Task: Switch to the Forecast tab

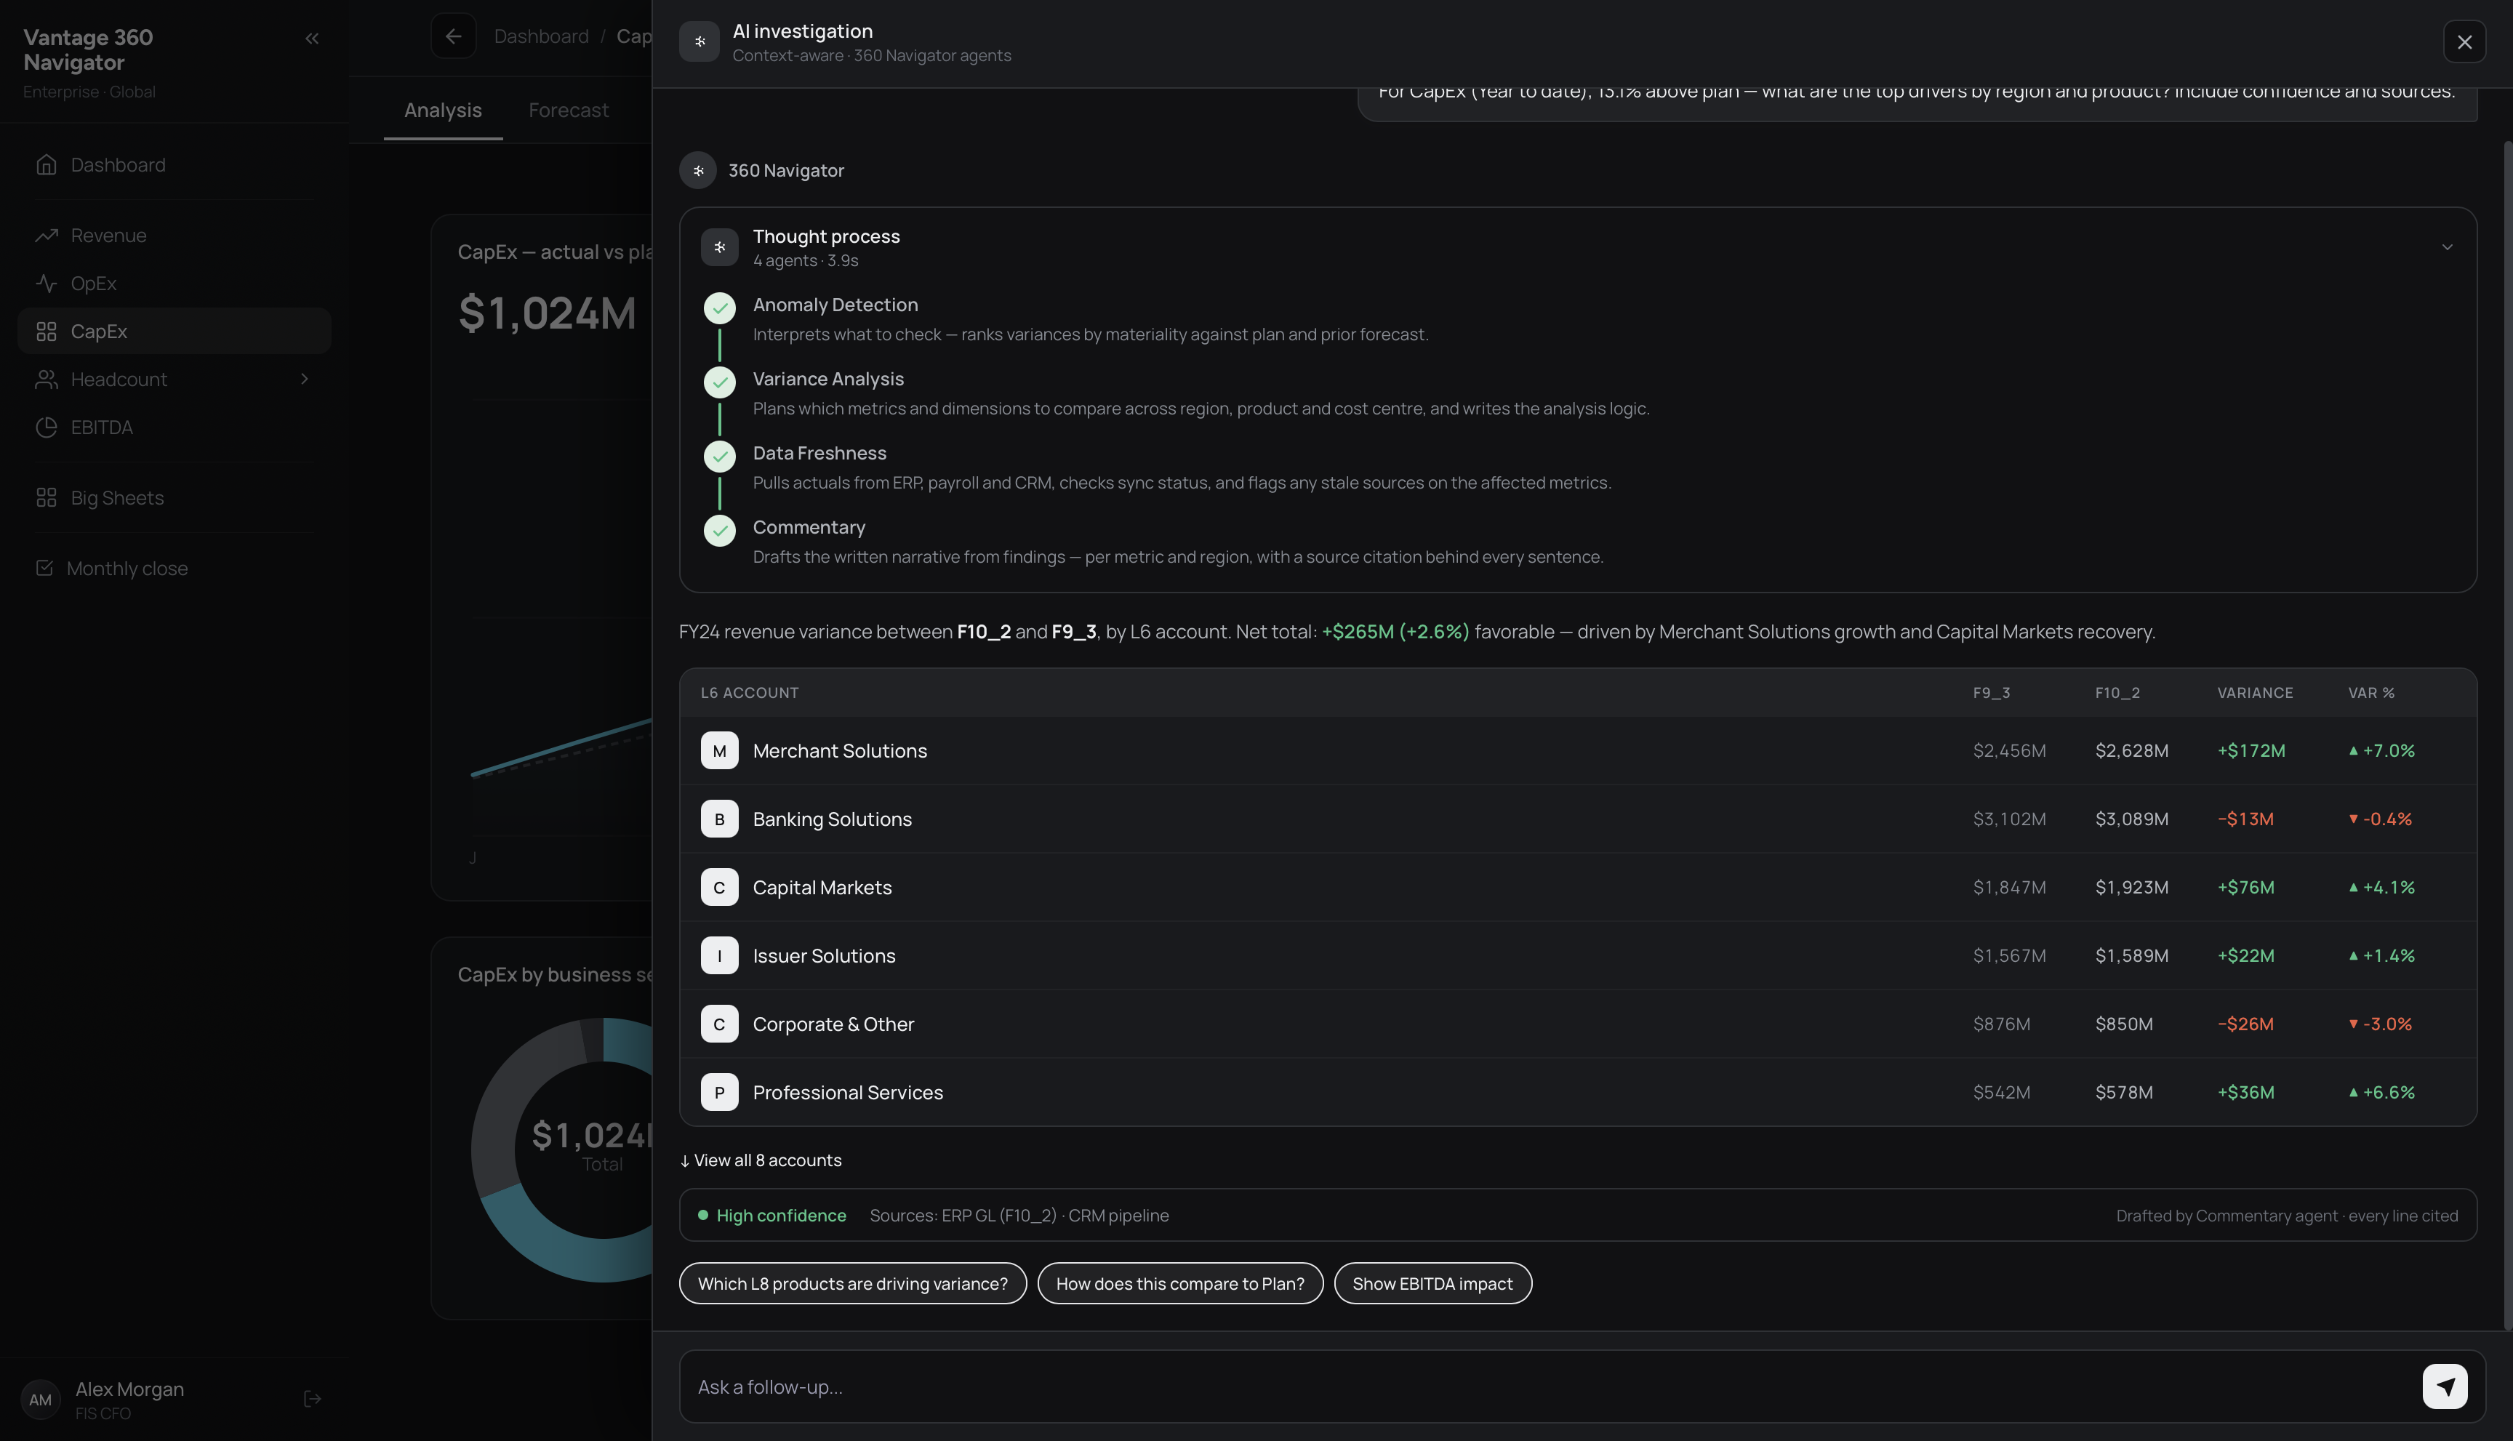Action: point(568,110)
